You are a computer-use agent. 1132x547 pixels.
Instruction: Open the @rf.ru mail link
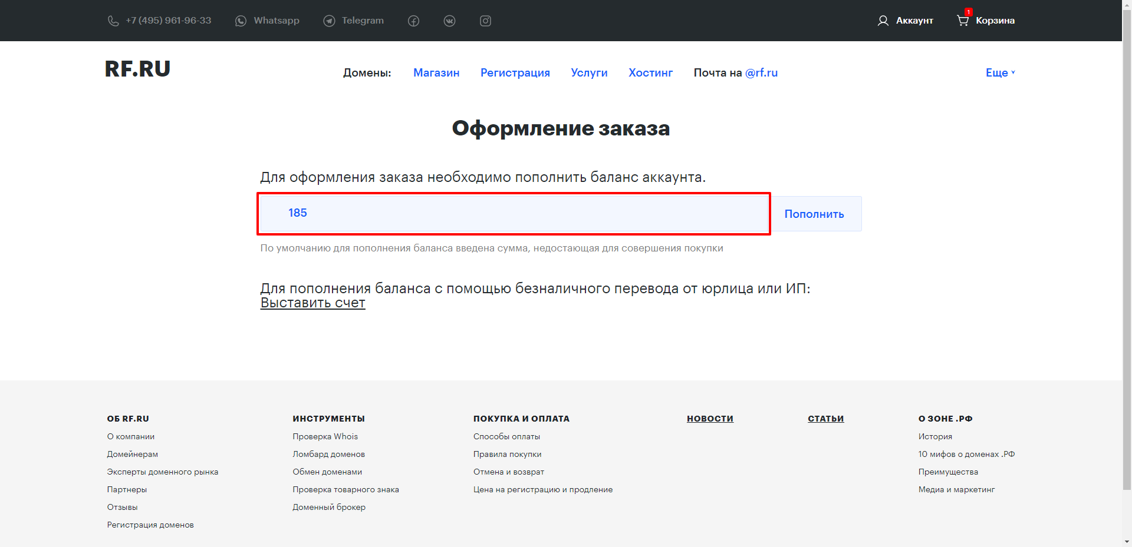761,72
